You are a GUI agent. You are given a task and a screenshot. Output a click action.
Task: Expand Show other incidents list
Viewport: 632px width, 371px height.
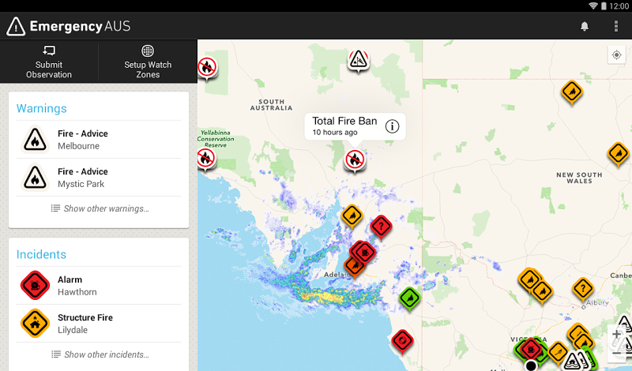tap(100, 354)
